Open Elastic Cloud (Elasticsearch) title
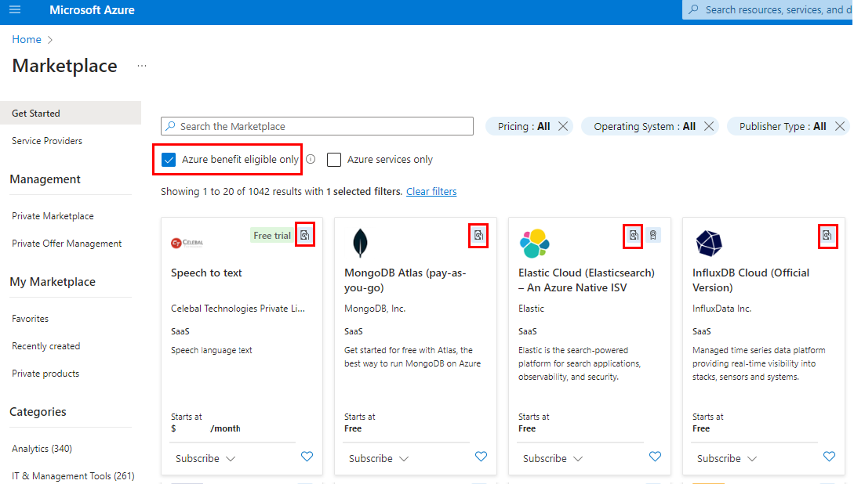The image size is (854, 484). click(x=587, y=280)
